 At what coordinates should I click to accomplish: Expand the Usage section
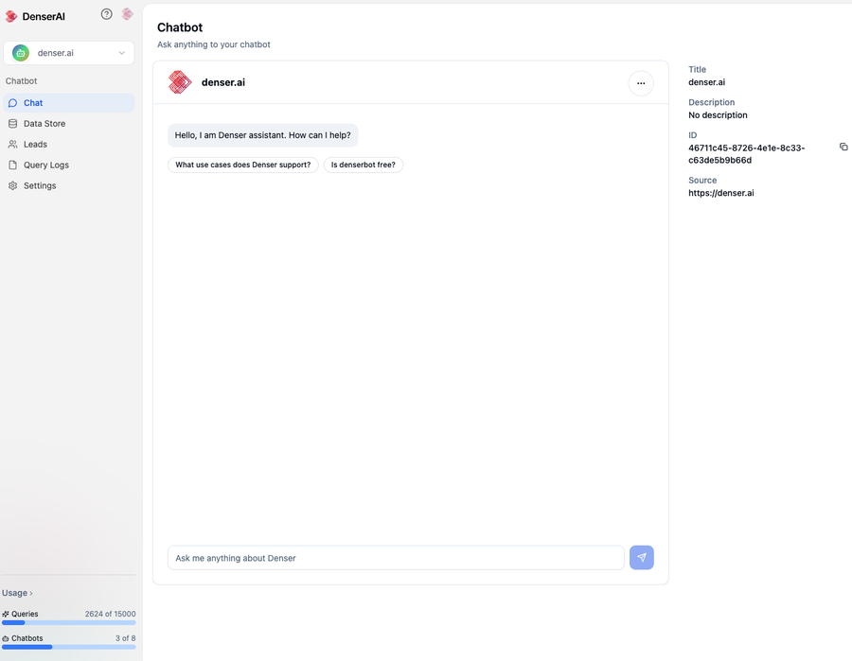click(x=17, y=593)
